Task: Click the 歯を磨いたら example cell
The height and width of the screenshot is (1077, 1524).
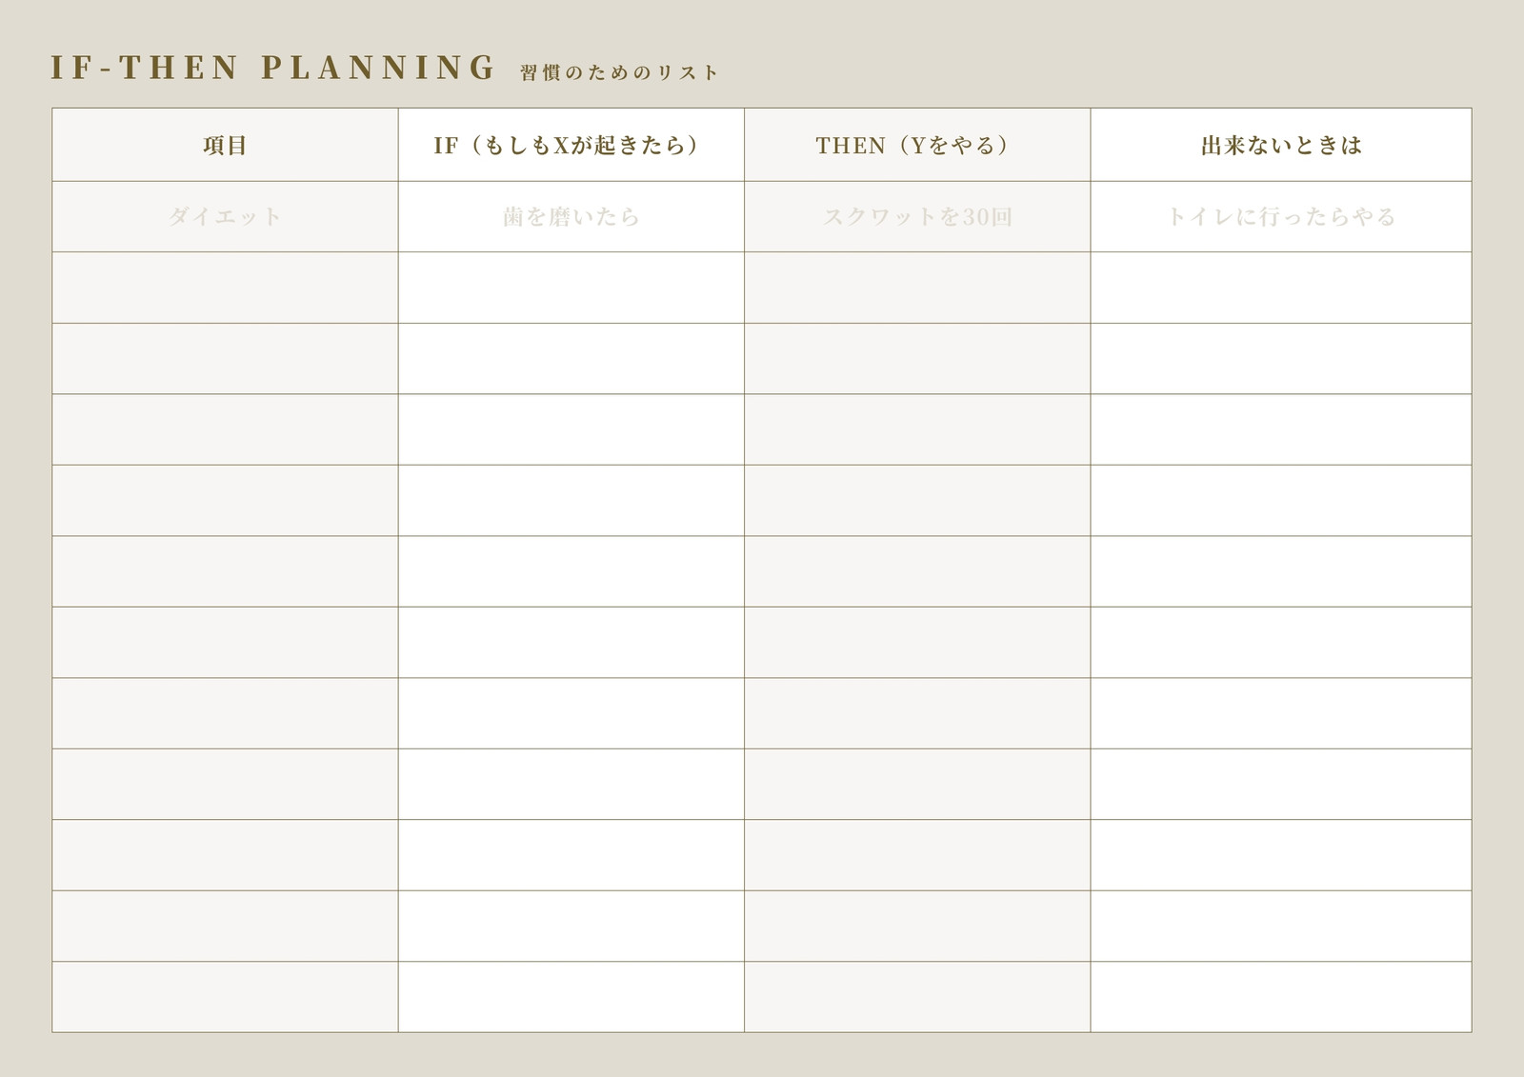Action: coord(571,216)
